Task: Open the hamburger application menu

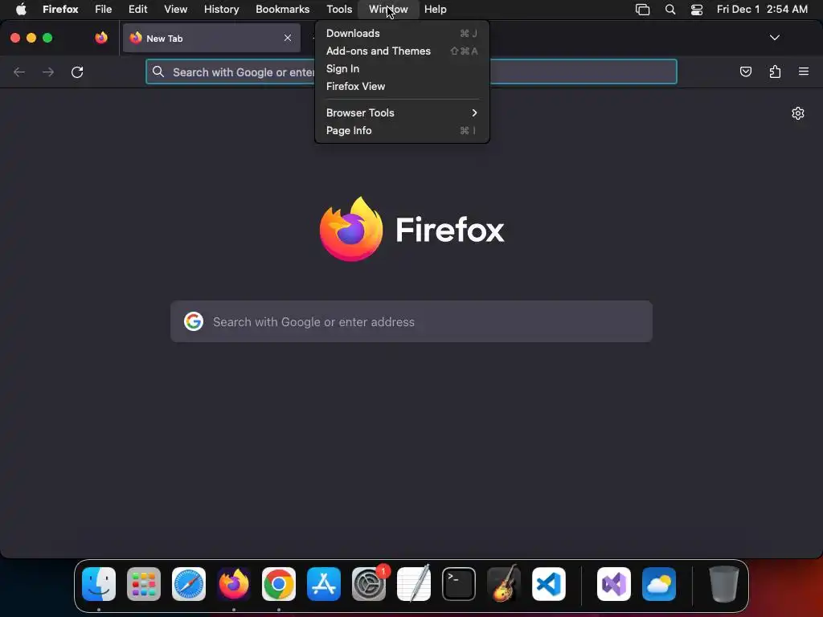Action: point(804,72)
